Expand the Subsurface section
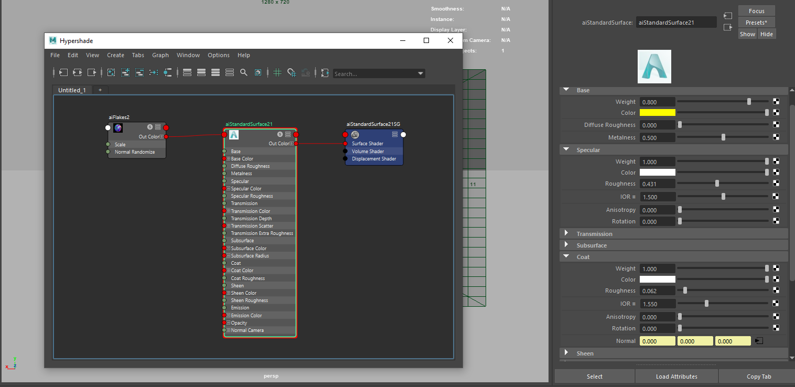This screenshot has height=387, width=795. (x=566, y=245)
